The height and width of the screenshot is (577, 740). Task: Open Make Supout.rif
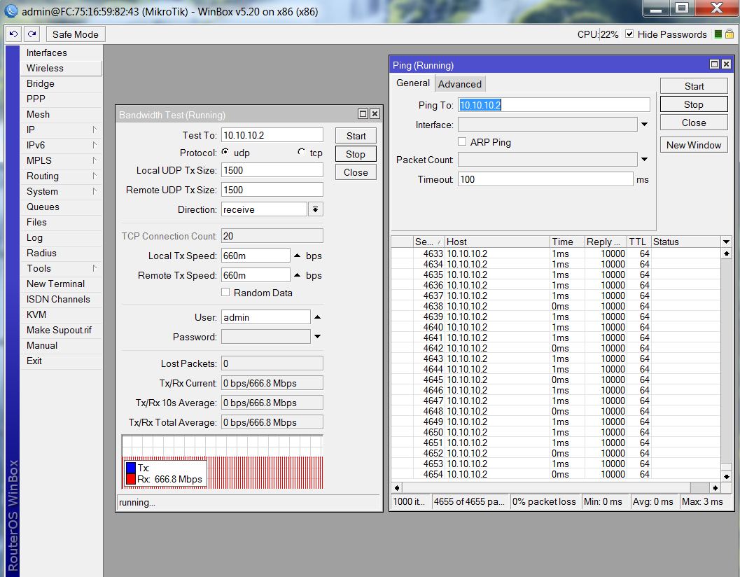coord(61,330)
